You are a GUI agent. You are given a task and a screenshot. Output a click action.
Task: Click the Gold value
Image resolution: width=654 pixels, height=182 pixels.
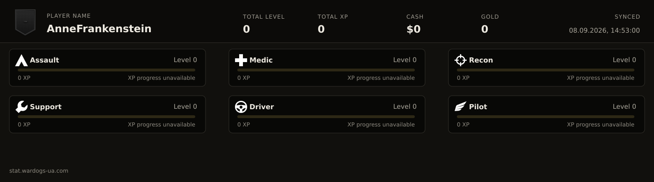point(485,29)
